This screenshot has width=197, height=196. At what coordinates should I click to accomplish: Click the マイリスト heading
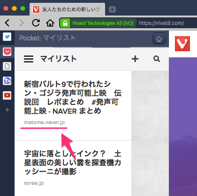coord(58,59)
